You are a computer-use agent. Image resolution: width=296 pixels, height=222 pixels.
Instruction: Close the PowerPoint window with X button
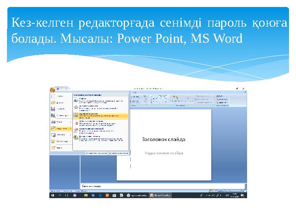point(243,88)
